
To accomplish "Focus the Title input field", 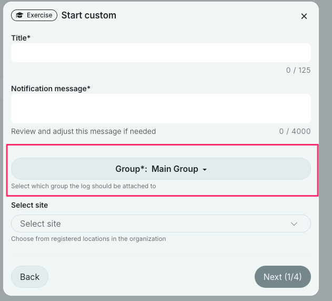I will click(160, 53).
